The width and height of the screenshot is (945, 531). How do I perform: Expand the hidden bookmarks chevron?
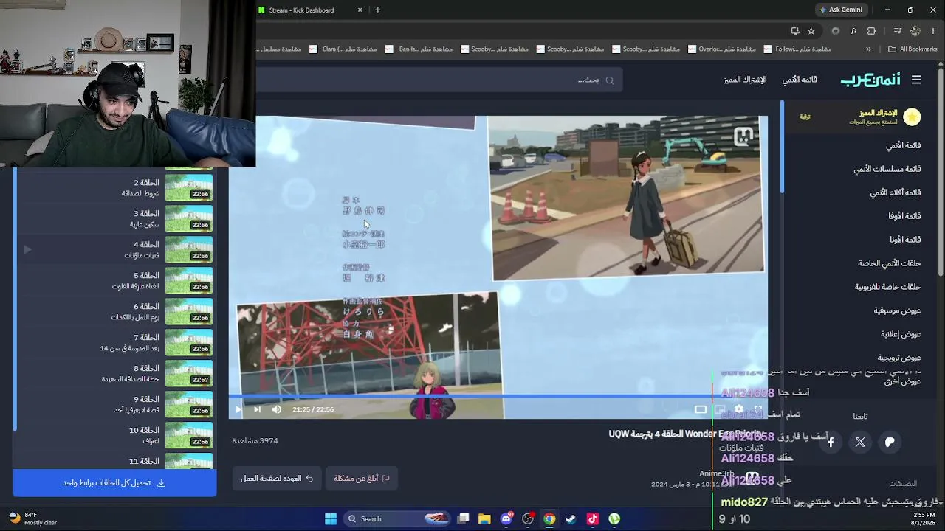[868, 49]
